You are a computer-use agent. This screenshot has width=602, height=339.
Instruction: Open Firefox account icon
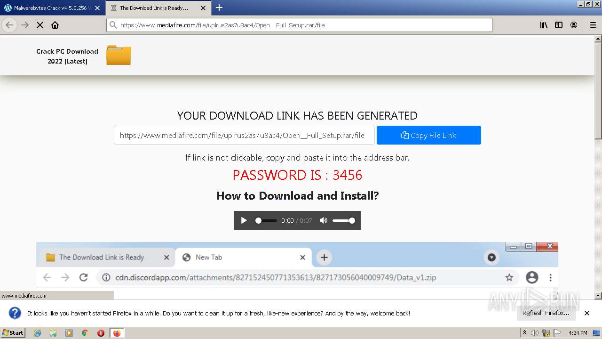[574, 25]
